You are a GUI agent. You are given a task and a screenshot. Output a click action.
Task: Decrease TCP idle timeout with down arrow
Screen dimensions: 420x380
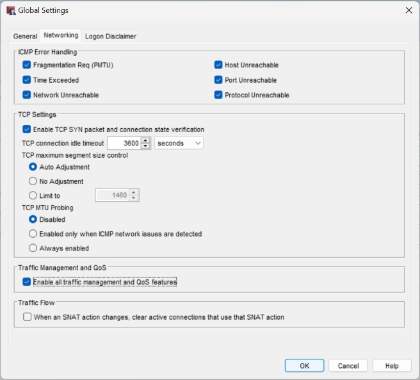(x=145, y=146)
